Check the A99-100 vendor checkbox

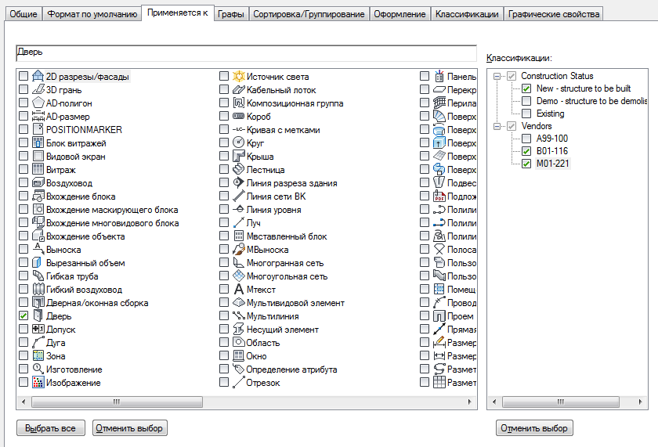(x=526, y=139)
